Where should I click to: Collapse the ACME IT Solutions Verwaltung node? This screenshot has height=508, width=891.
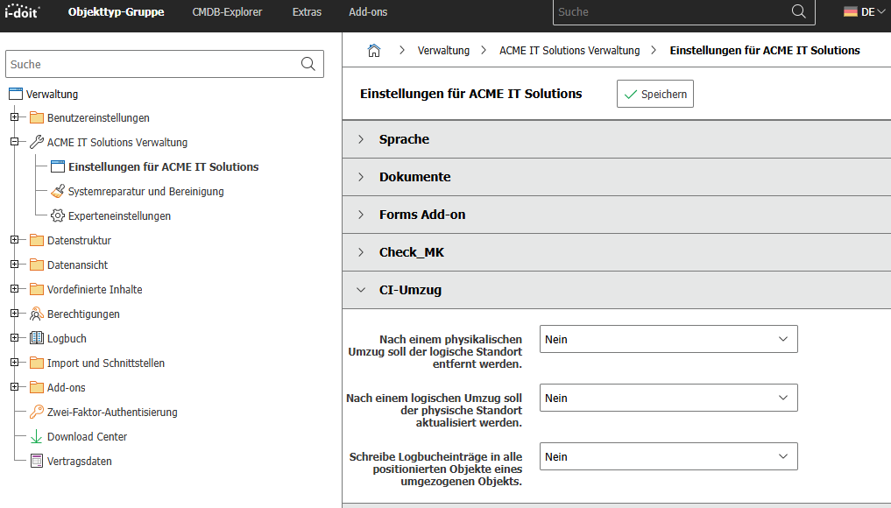coord(15,142)
